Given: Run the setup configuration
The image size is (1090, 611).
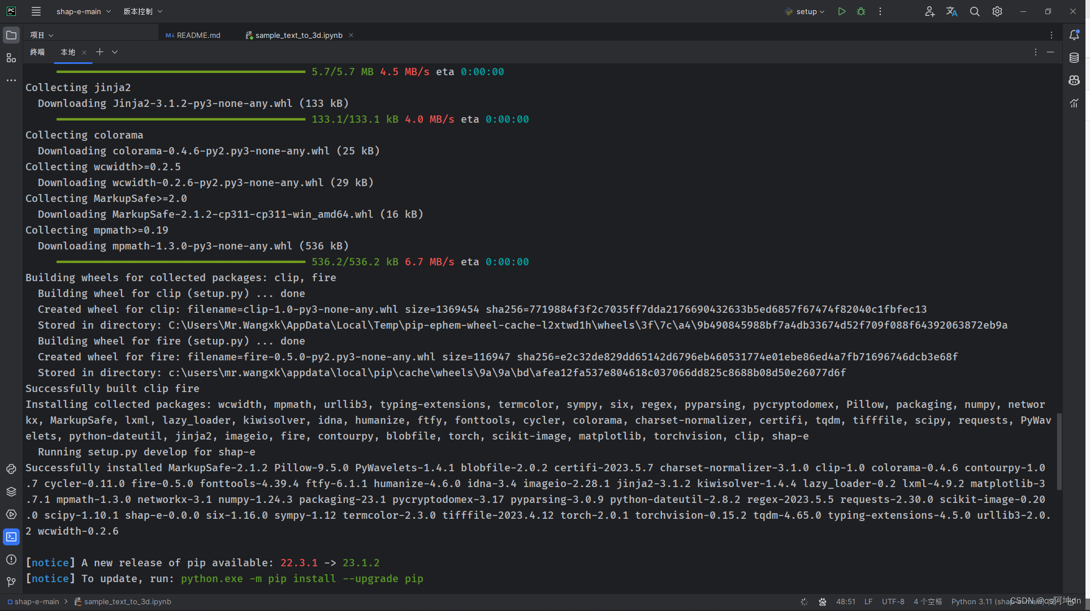Looking at the screenshot, I should [x=842, y=11].
